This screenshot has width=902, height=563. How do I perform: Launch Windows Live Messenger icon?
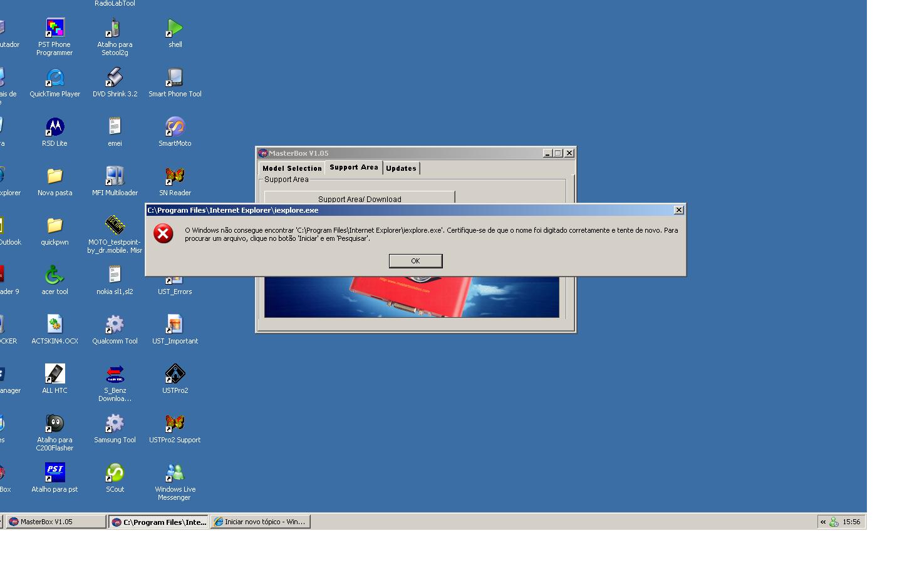(x=175, y=473)
